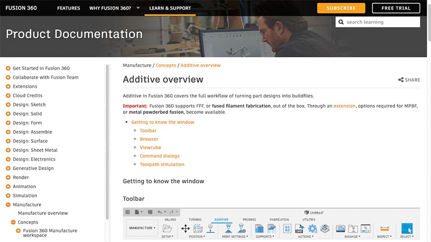Select the Move four-arrow icon under Position
The image size is (431, 242).
click(185, 228)
